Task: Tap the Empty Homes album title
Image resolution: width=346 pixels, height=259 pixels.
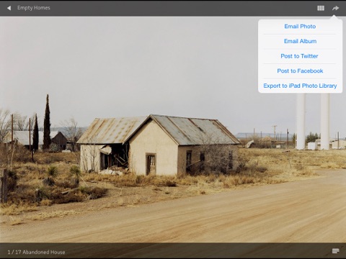Action: [34, 8]
